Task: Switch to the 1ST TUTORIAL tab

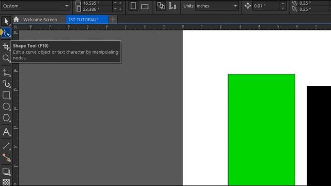Action: pos(87,20)
